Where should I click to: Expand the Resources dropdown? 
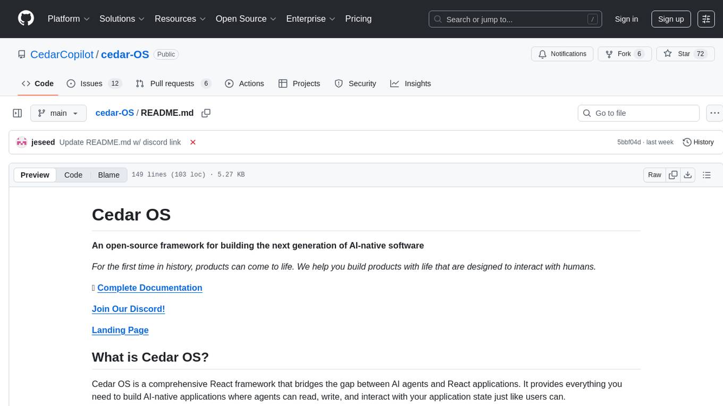coord(180,19)
